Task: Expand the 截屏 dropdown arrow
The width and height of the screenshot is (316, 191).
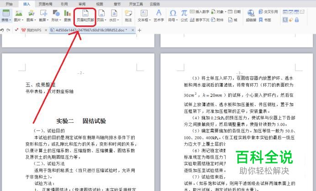Action: 47,20
